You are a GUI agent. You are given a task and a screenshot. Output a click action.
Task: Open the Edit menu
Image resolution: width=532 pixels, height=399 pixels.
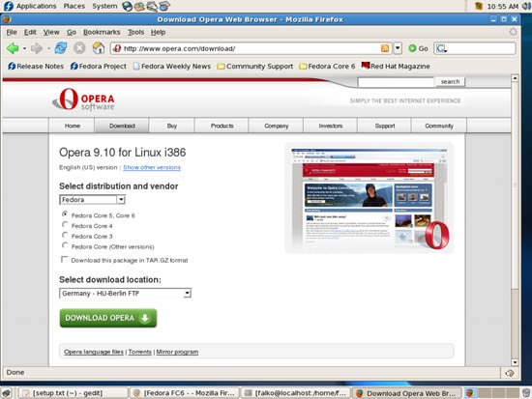pyautogui.click(x=30, y=32)
